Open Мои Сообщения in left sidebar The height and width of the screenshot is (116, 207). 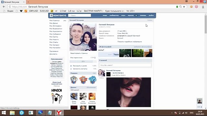[x=55, y=34]
